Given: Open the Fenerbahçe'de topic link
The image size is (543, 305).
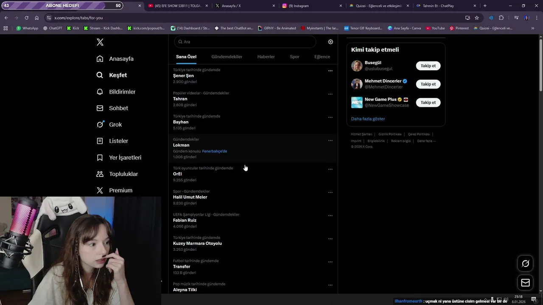Looking at the screenshot, I should click(x=214, y=151).
